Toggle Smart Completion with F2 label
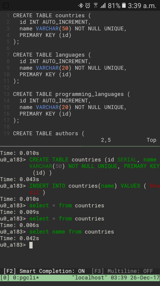Image resolution: width=160 pixels, height=286 pixels. coord(44,271)
